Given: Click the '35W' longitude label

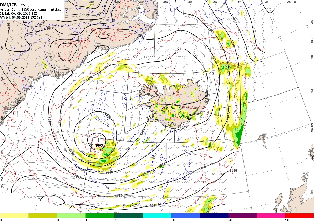Looking at the screenshot, I should [92, 2].
